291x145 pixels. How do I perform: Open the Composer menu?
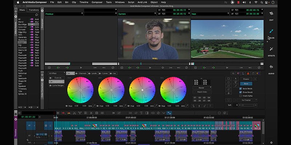[x=97, y=3]
